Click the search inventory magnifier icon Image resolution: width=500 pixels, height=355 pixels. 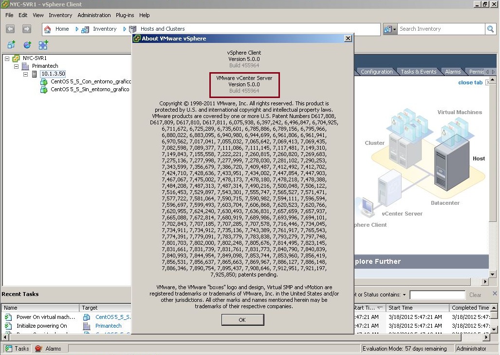(489, 29)
